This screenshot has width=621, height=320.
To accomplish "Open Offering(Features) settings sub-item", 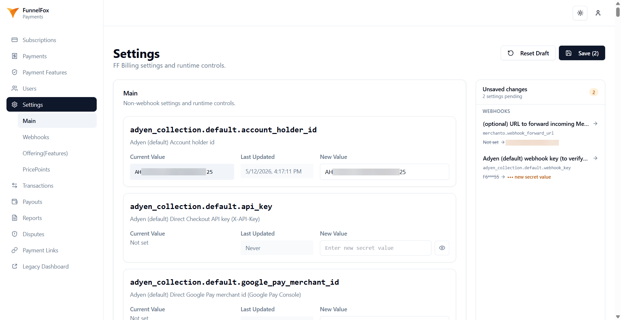I will (x=57, y=153).
